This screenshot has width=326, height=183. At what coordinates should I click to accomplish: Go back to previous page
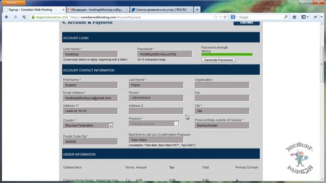click(7, 17)
